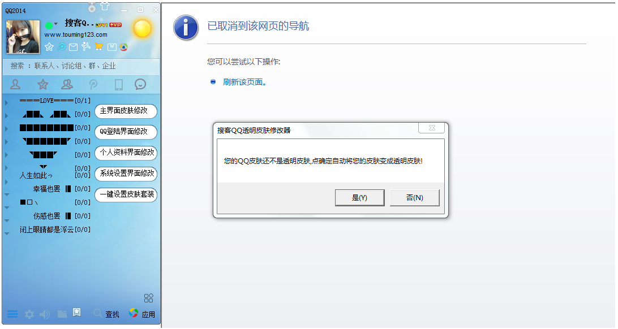Open the yellow shopping cart icon
The height and width of the screenshot is (329, 618).
(x=99, y=47)
